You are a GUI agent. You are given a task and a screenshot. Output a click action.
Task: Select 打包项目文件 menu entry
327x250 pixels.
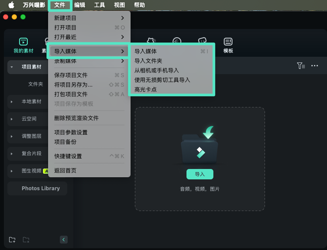89,94
